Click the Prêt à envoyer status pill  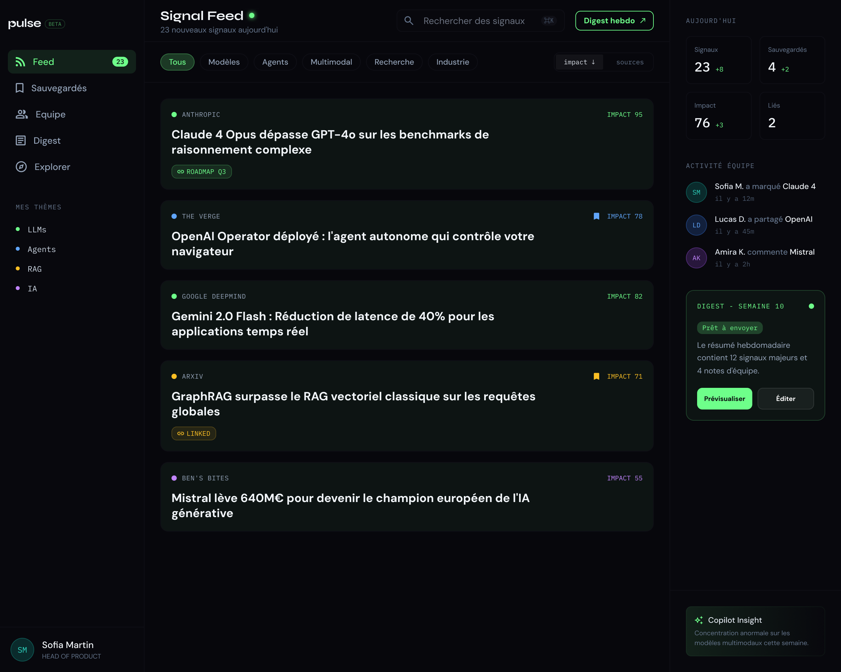pyautogui.click(x=730, y=328)
